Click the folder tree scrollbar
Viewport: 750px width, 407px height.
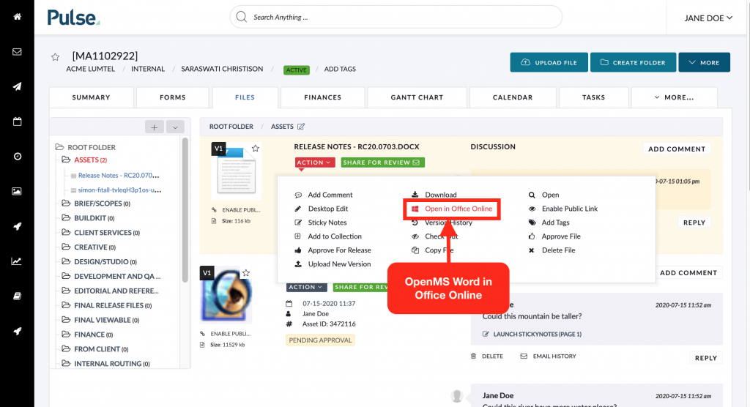tap(185, 209)
